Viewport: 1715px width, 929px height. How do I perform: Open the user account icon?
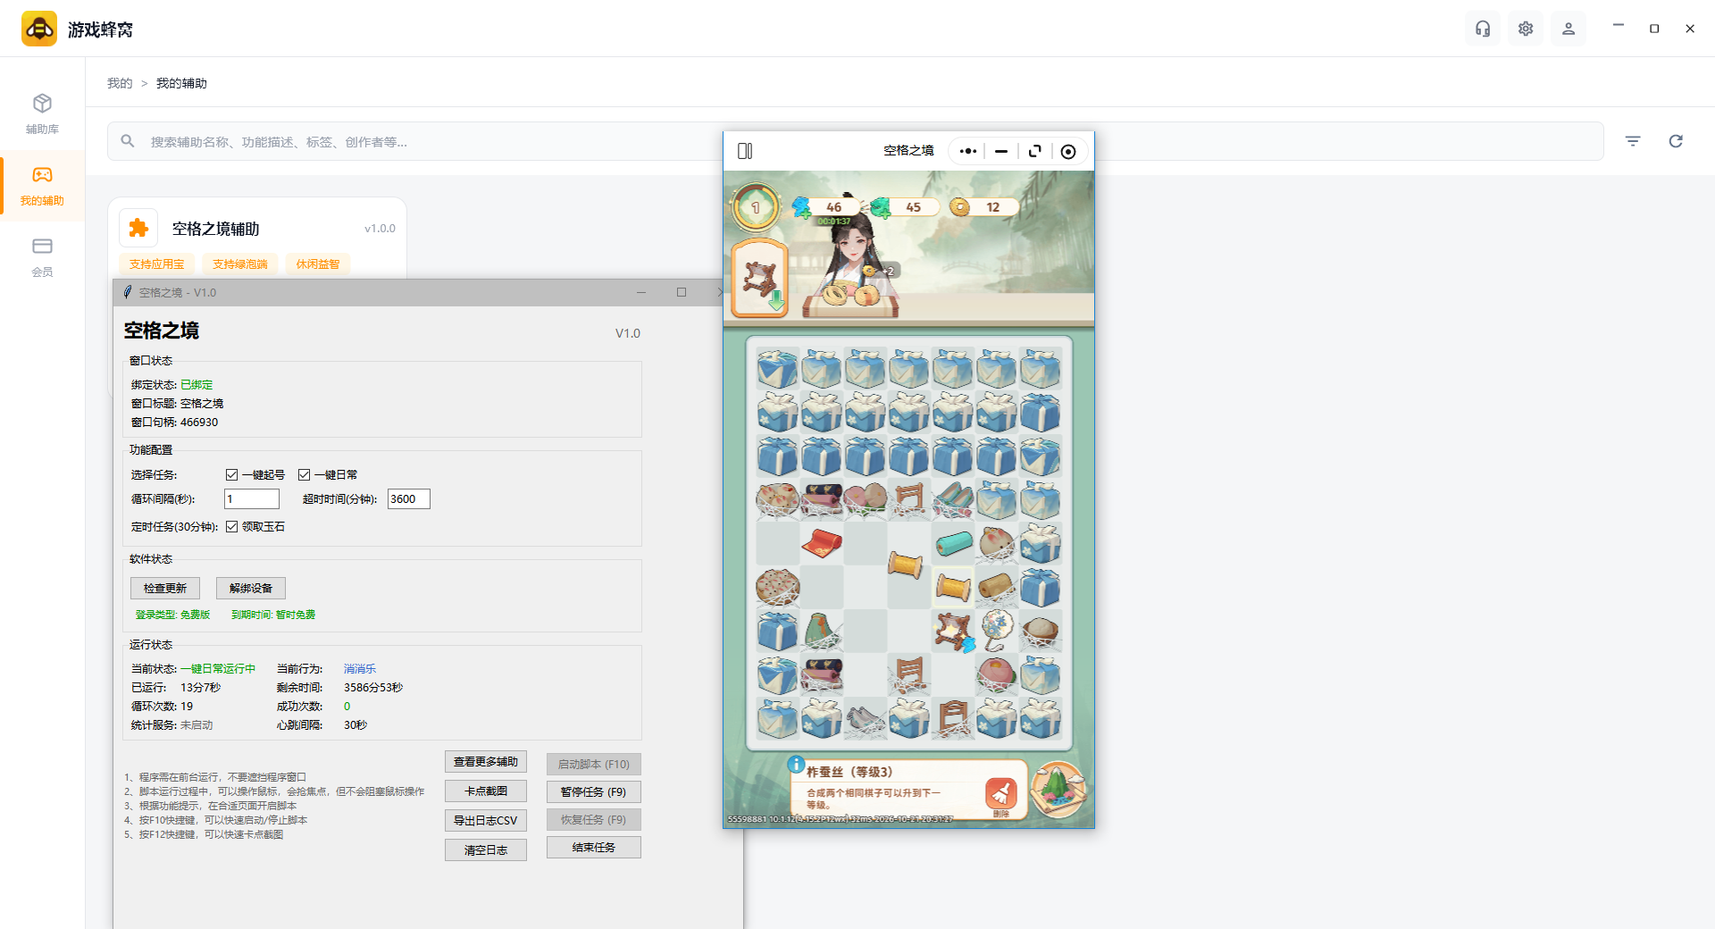1569,29
